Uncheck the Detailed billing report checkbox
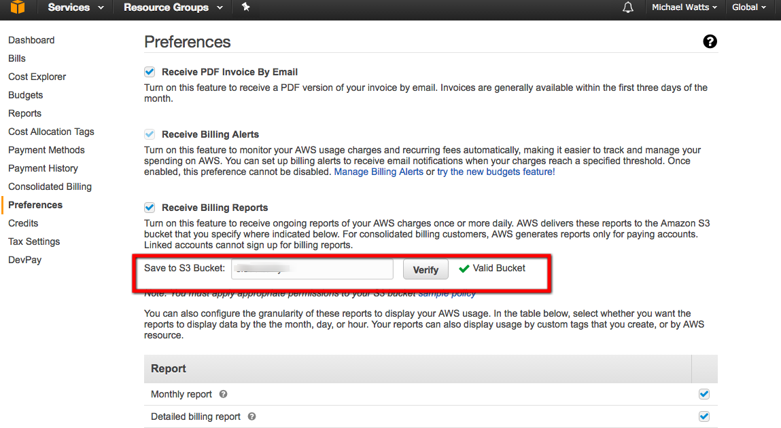The height and width of the screenshot is (428, 781). [x=704, y=416]
